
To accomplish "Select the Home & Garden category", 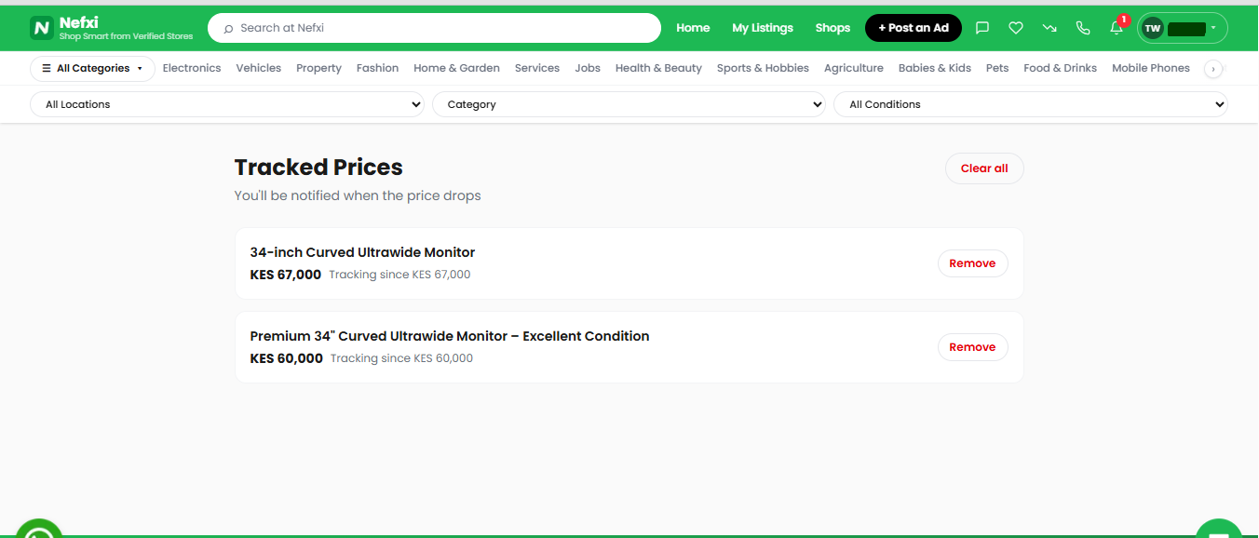I will pyautogui.click(x=456, y=68).
